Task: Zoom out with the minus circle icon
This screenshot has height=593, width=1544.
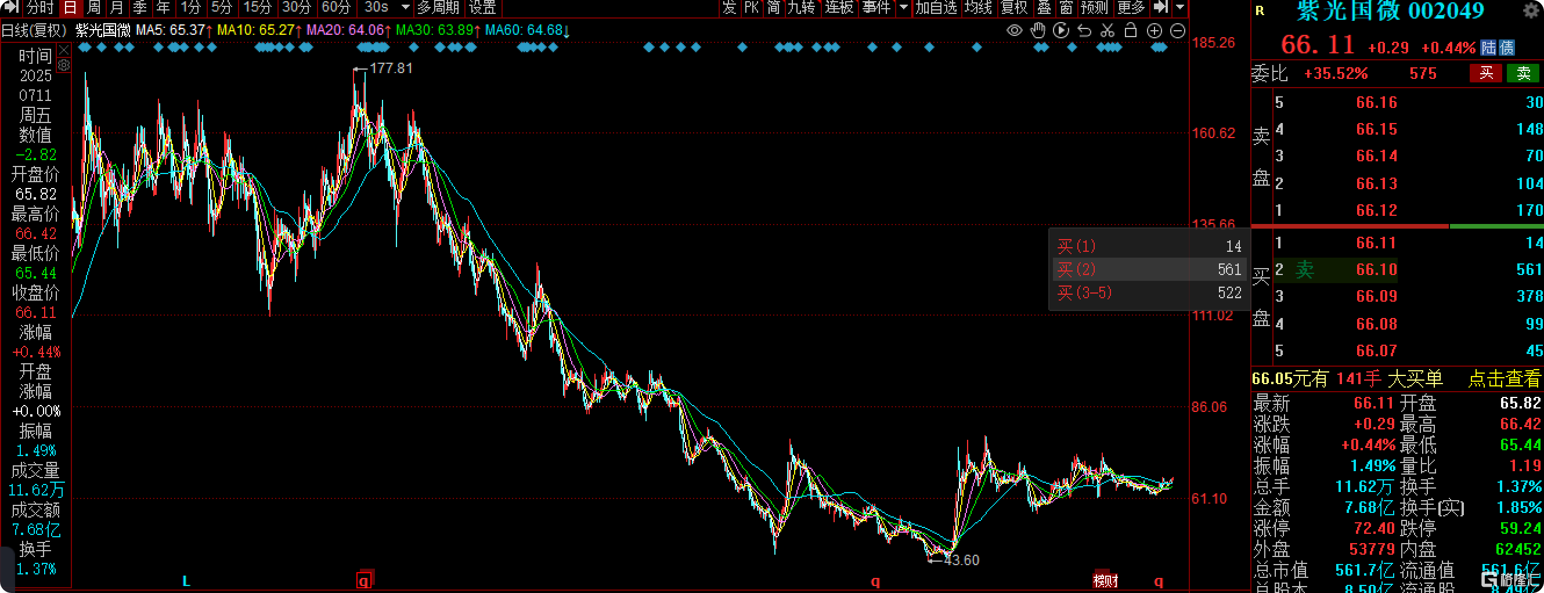Action: [x=1177, y=31]
